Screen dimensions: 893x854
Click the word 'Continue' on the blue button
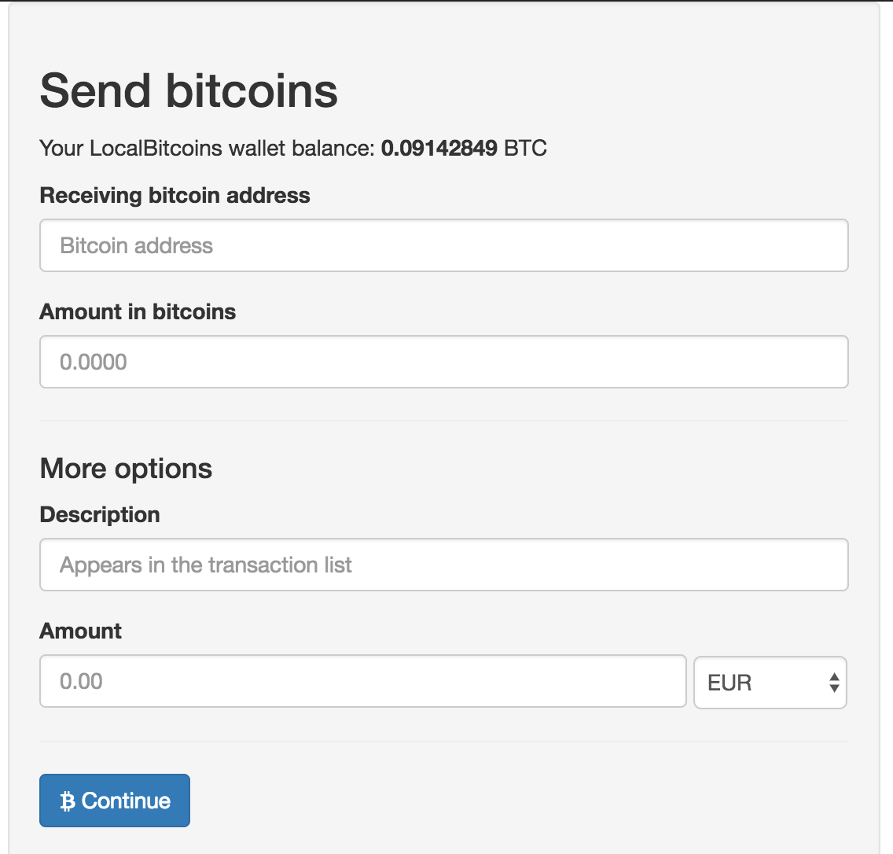(126, 801)
